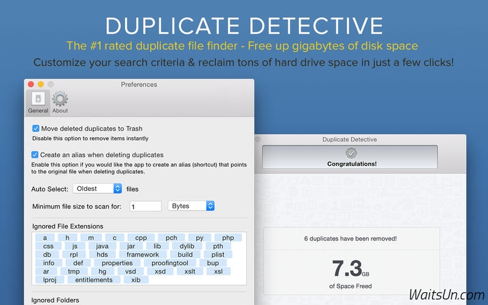488x305 pixels.
Task: Select the 'hds' extension token
Action: [102, 254]
